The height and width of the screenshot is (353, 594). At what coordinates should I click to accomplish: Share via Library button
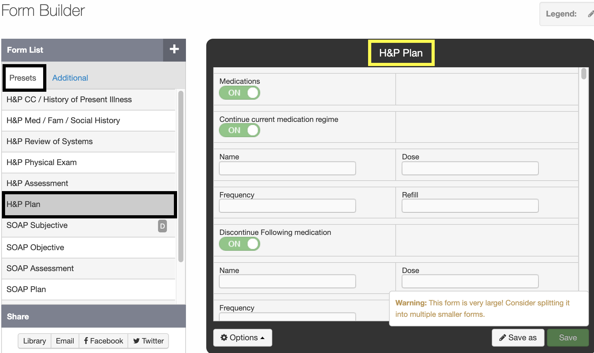[35, 341]
